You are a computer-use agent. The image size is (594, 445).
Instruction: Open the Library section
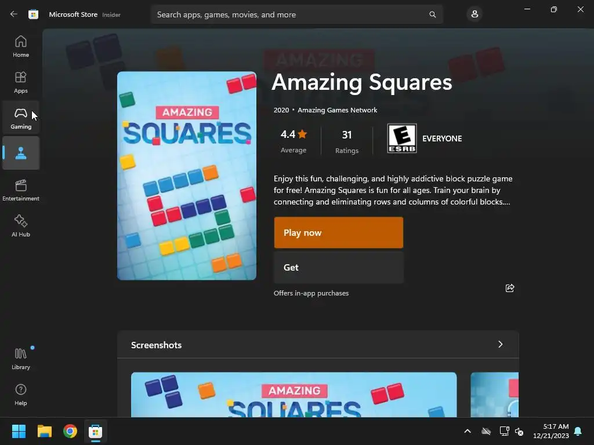(21, 359)
